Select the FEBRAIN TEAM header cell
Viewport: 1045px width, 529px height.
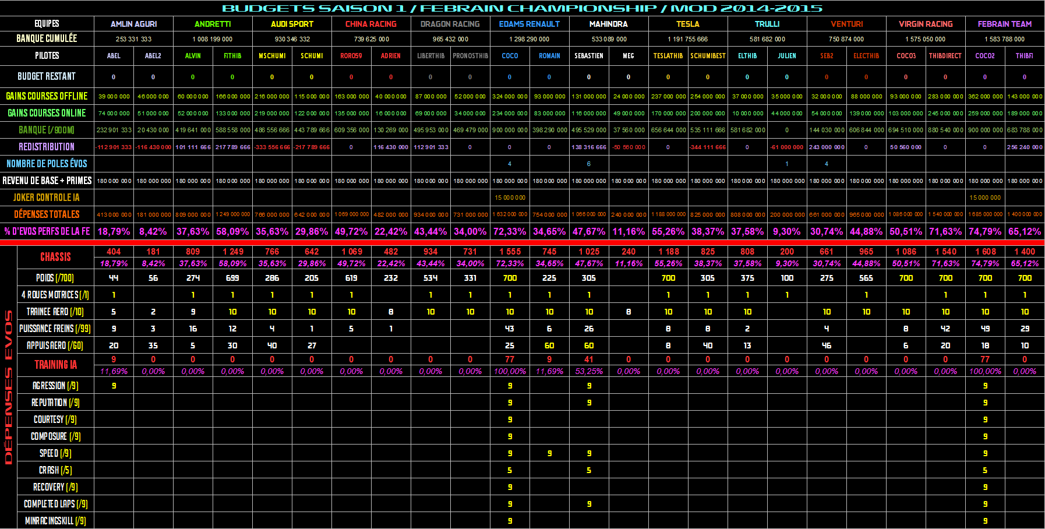pos(1005,24)
